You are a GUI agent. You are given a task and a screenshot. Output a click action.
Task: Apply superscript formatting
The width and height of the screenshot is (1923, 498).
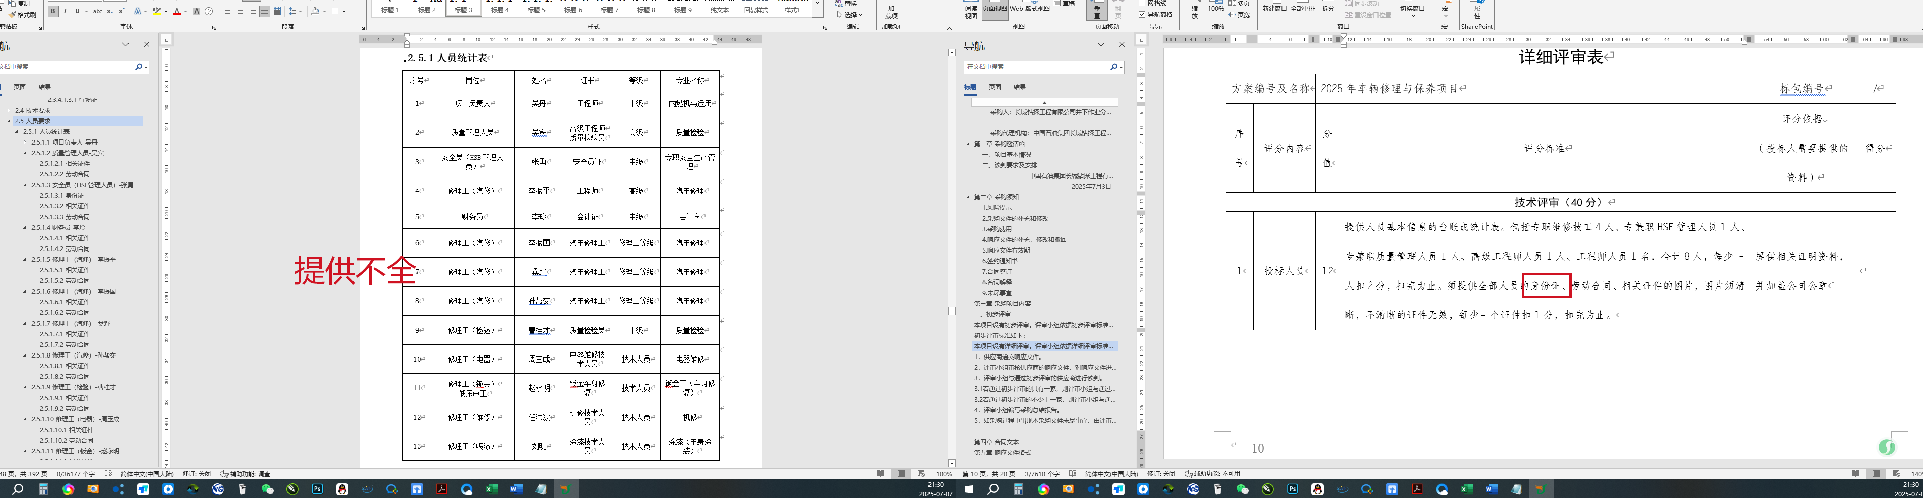click(x=121, y=11)
